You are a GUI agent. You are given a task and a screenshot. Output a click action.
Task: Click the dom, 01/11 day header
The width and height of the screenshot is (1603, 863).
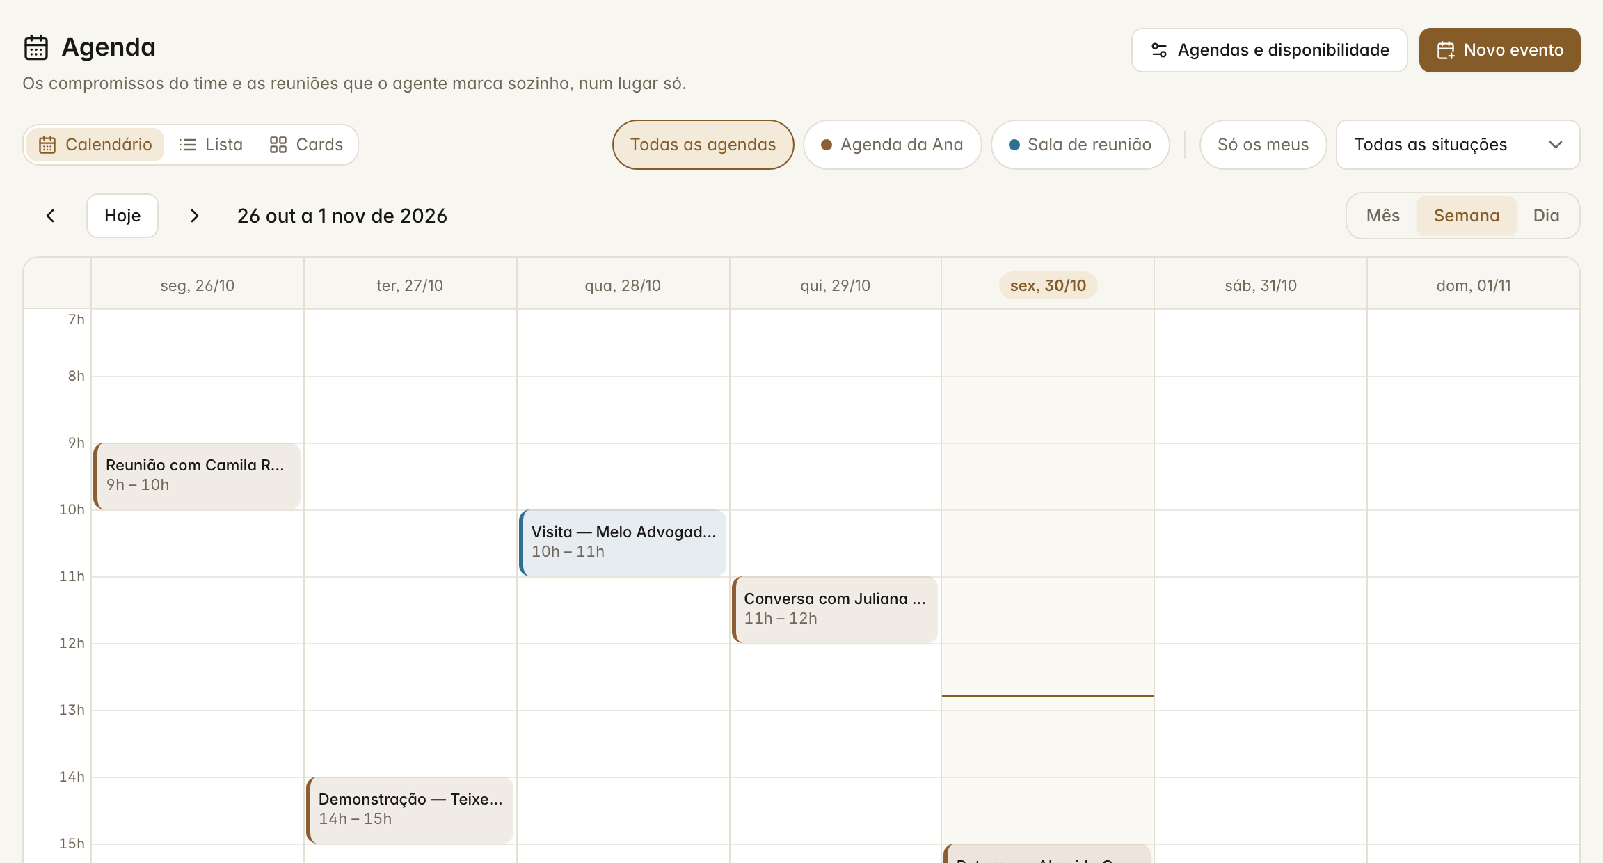(1474, 285)
